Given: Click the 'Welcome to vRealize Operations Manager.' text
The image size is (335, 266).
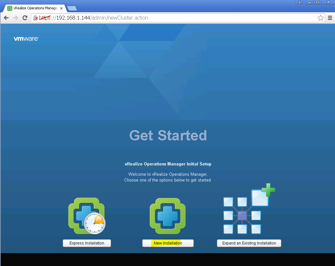Looking at the screenshot, I should point(168,174).
